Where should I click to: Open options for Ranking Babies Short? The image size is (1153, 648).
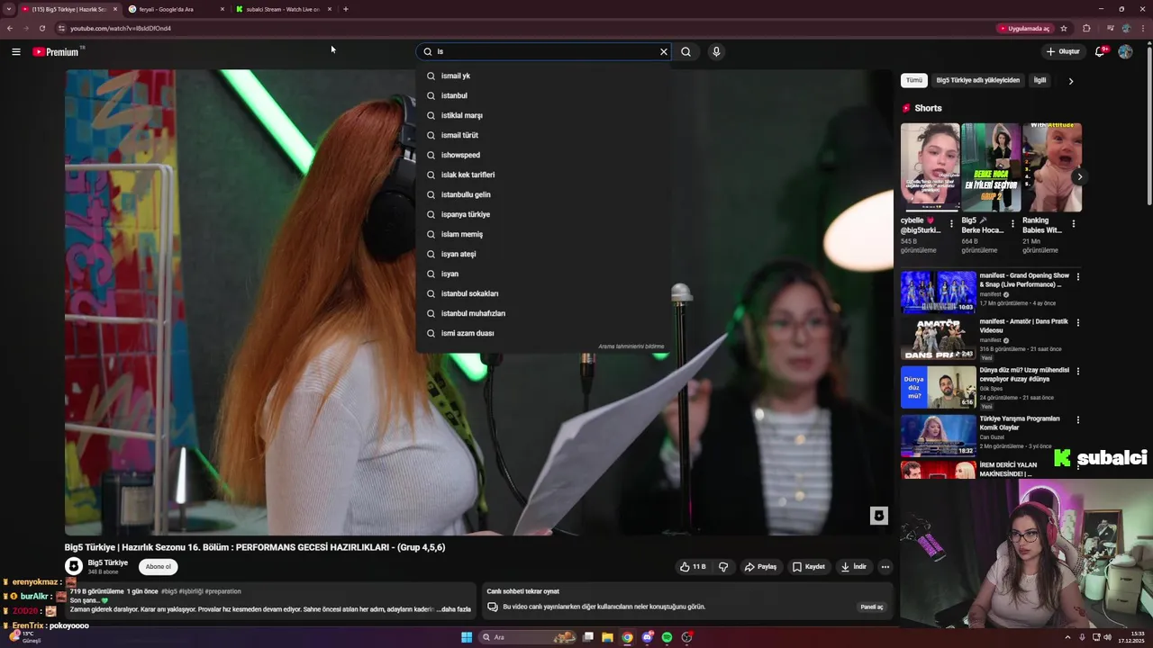click(x=1073, y=224)
